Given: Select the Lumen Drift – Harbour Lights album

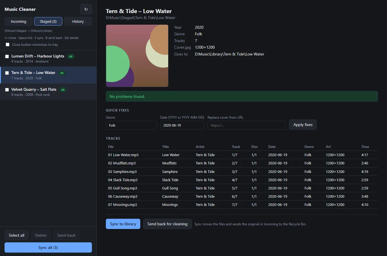Looking at the screenshot, I should [x=48, y=59].
